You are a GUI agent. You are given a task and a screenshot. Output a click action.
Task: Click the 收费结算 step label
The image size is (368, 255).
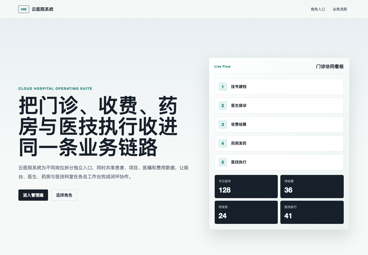239,124
